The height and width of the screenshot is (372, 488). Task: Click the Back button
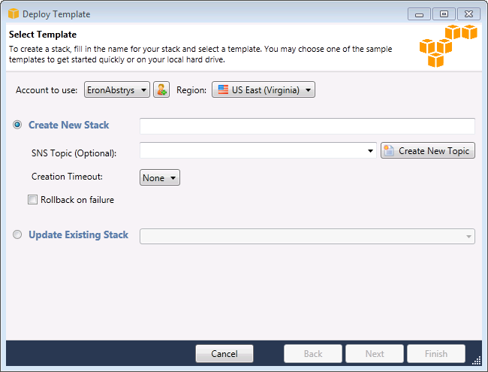pos(313,353)
